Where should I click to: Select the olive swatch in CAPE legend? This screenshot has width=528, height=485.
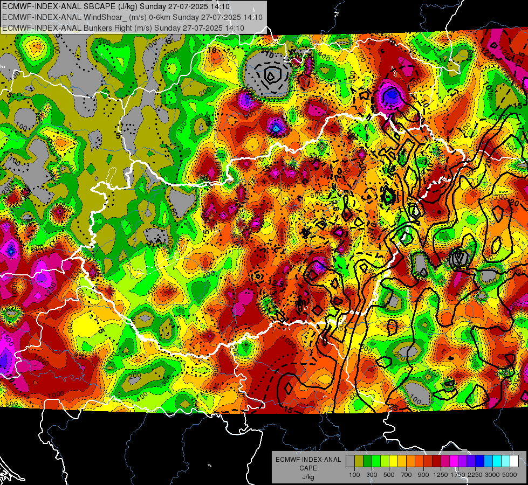359,461
